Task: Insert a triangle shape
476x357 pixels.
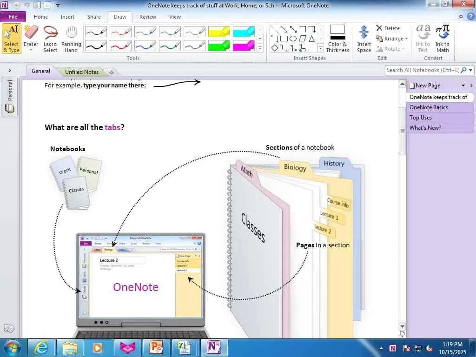Action: pos(312,39)
